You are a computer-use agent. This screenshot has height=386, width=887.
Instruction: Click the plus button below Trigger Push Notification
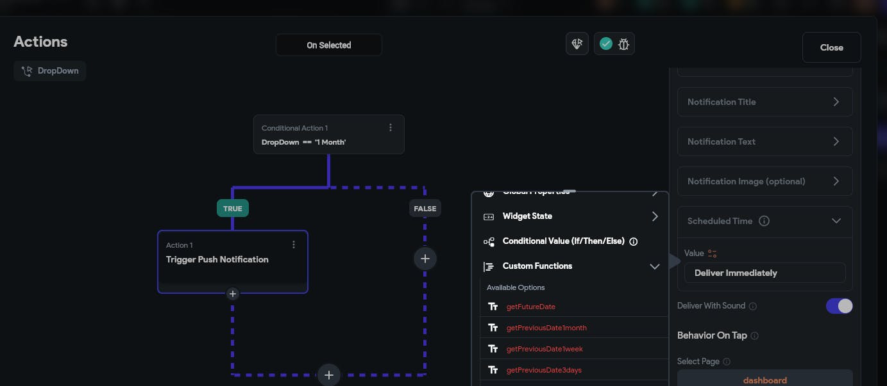[x=233, y=294]
